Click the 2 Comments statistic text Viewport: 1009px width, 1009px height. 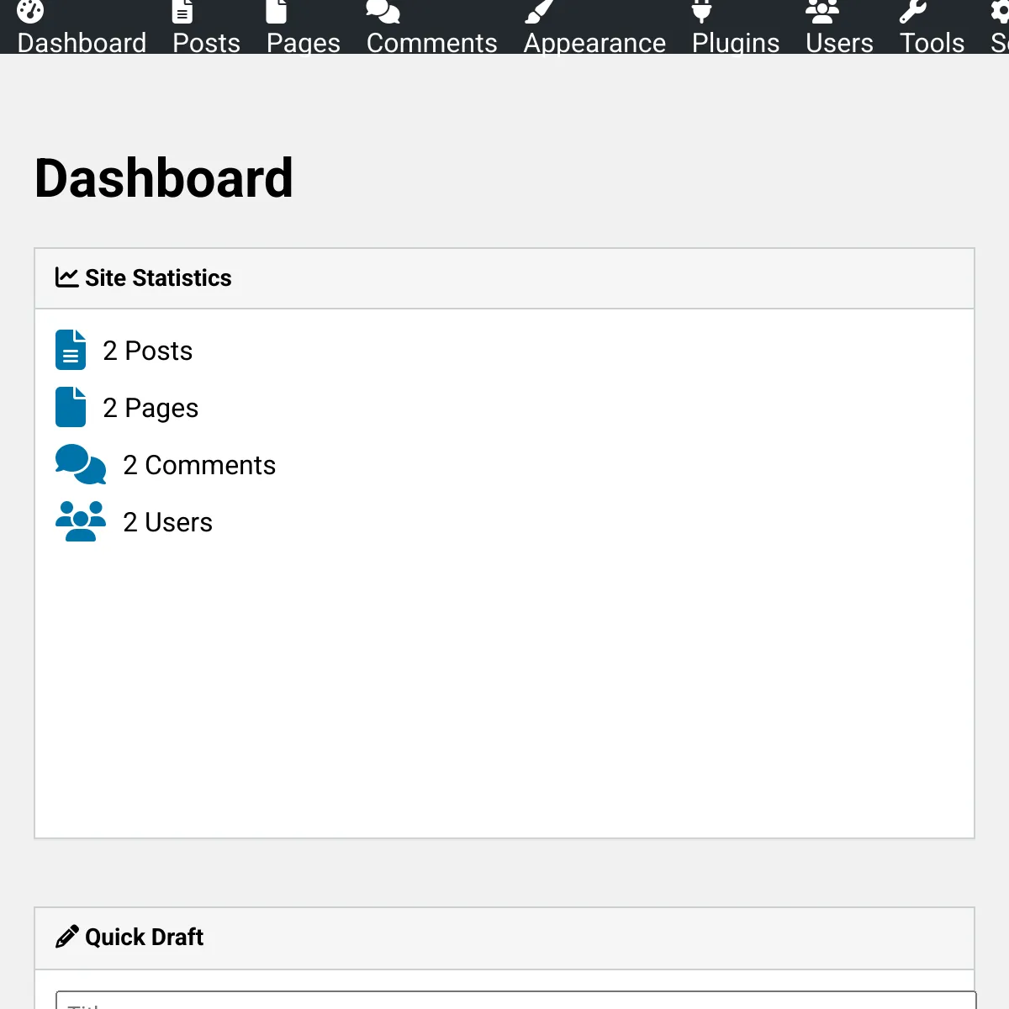click(x=199, y=465)
